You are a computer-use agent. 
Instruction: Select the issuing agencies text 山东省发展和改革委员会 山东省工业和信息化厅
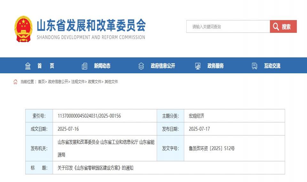(x=98, y=142)
